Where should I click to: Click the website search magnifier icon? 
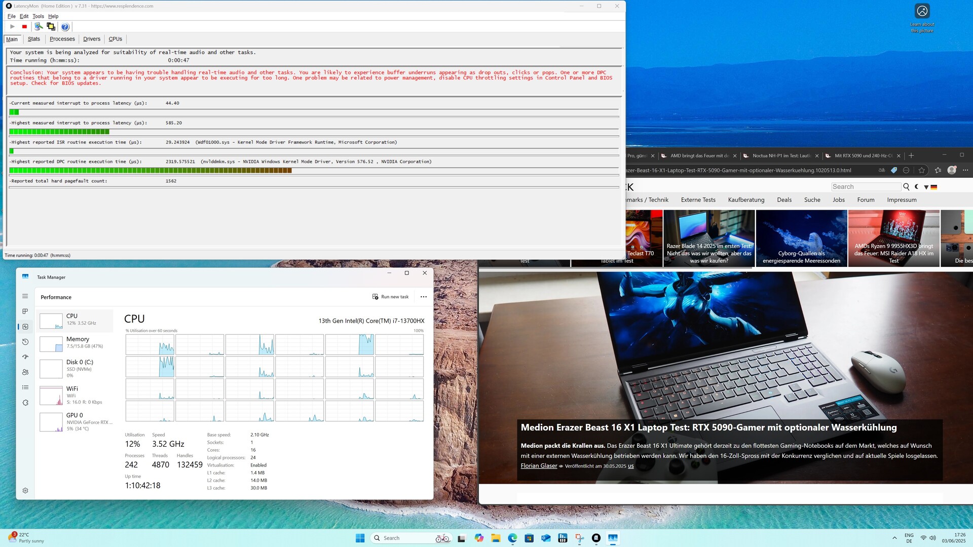[x=906, y=187]
